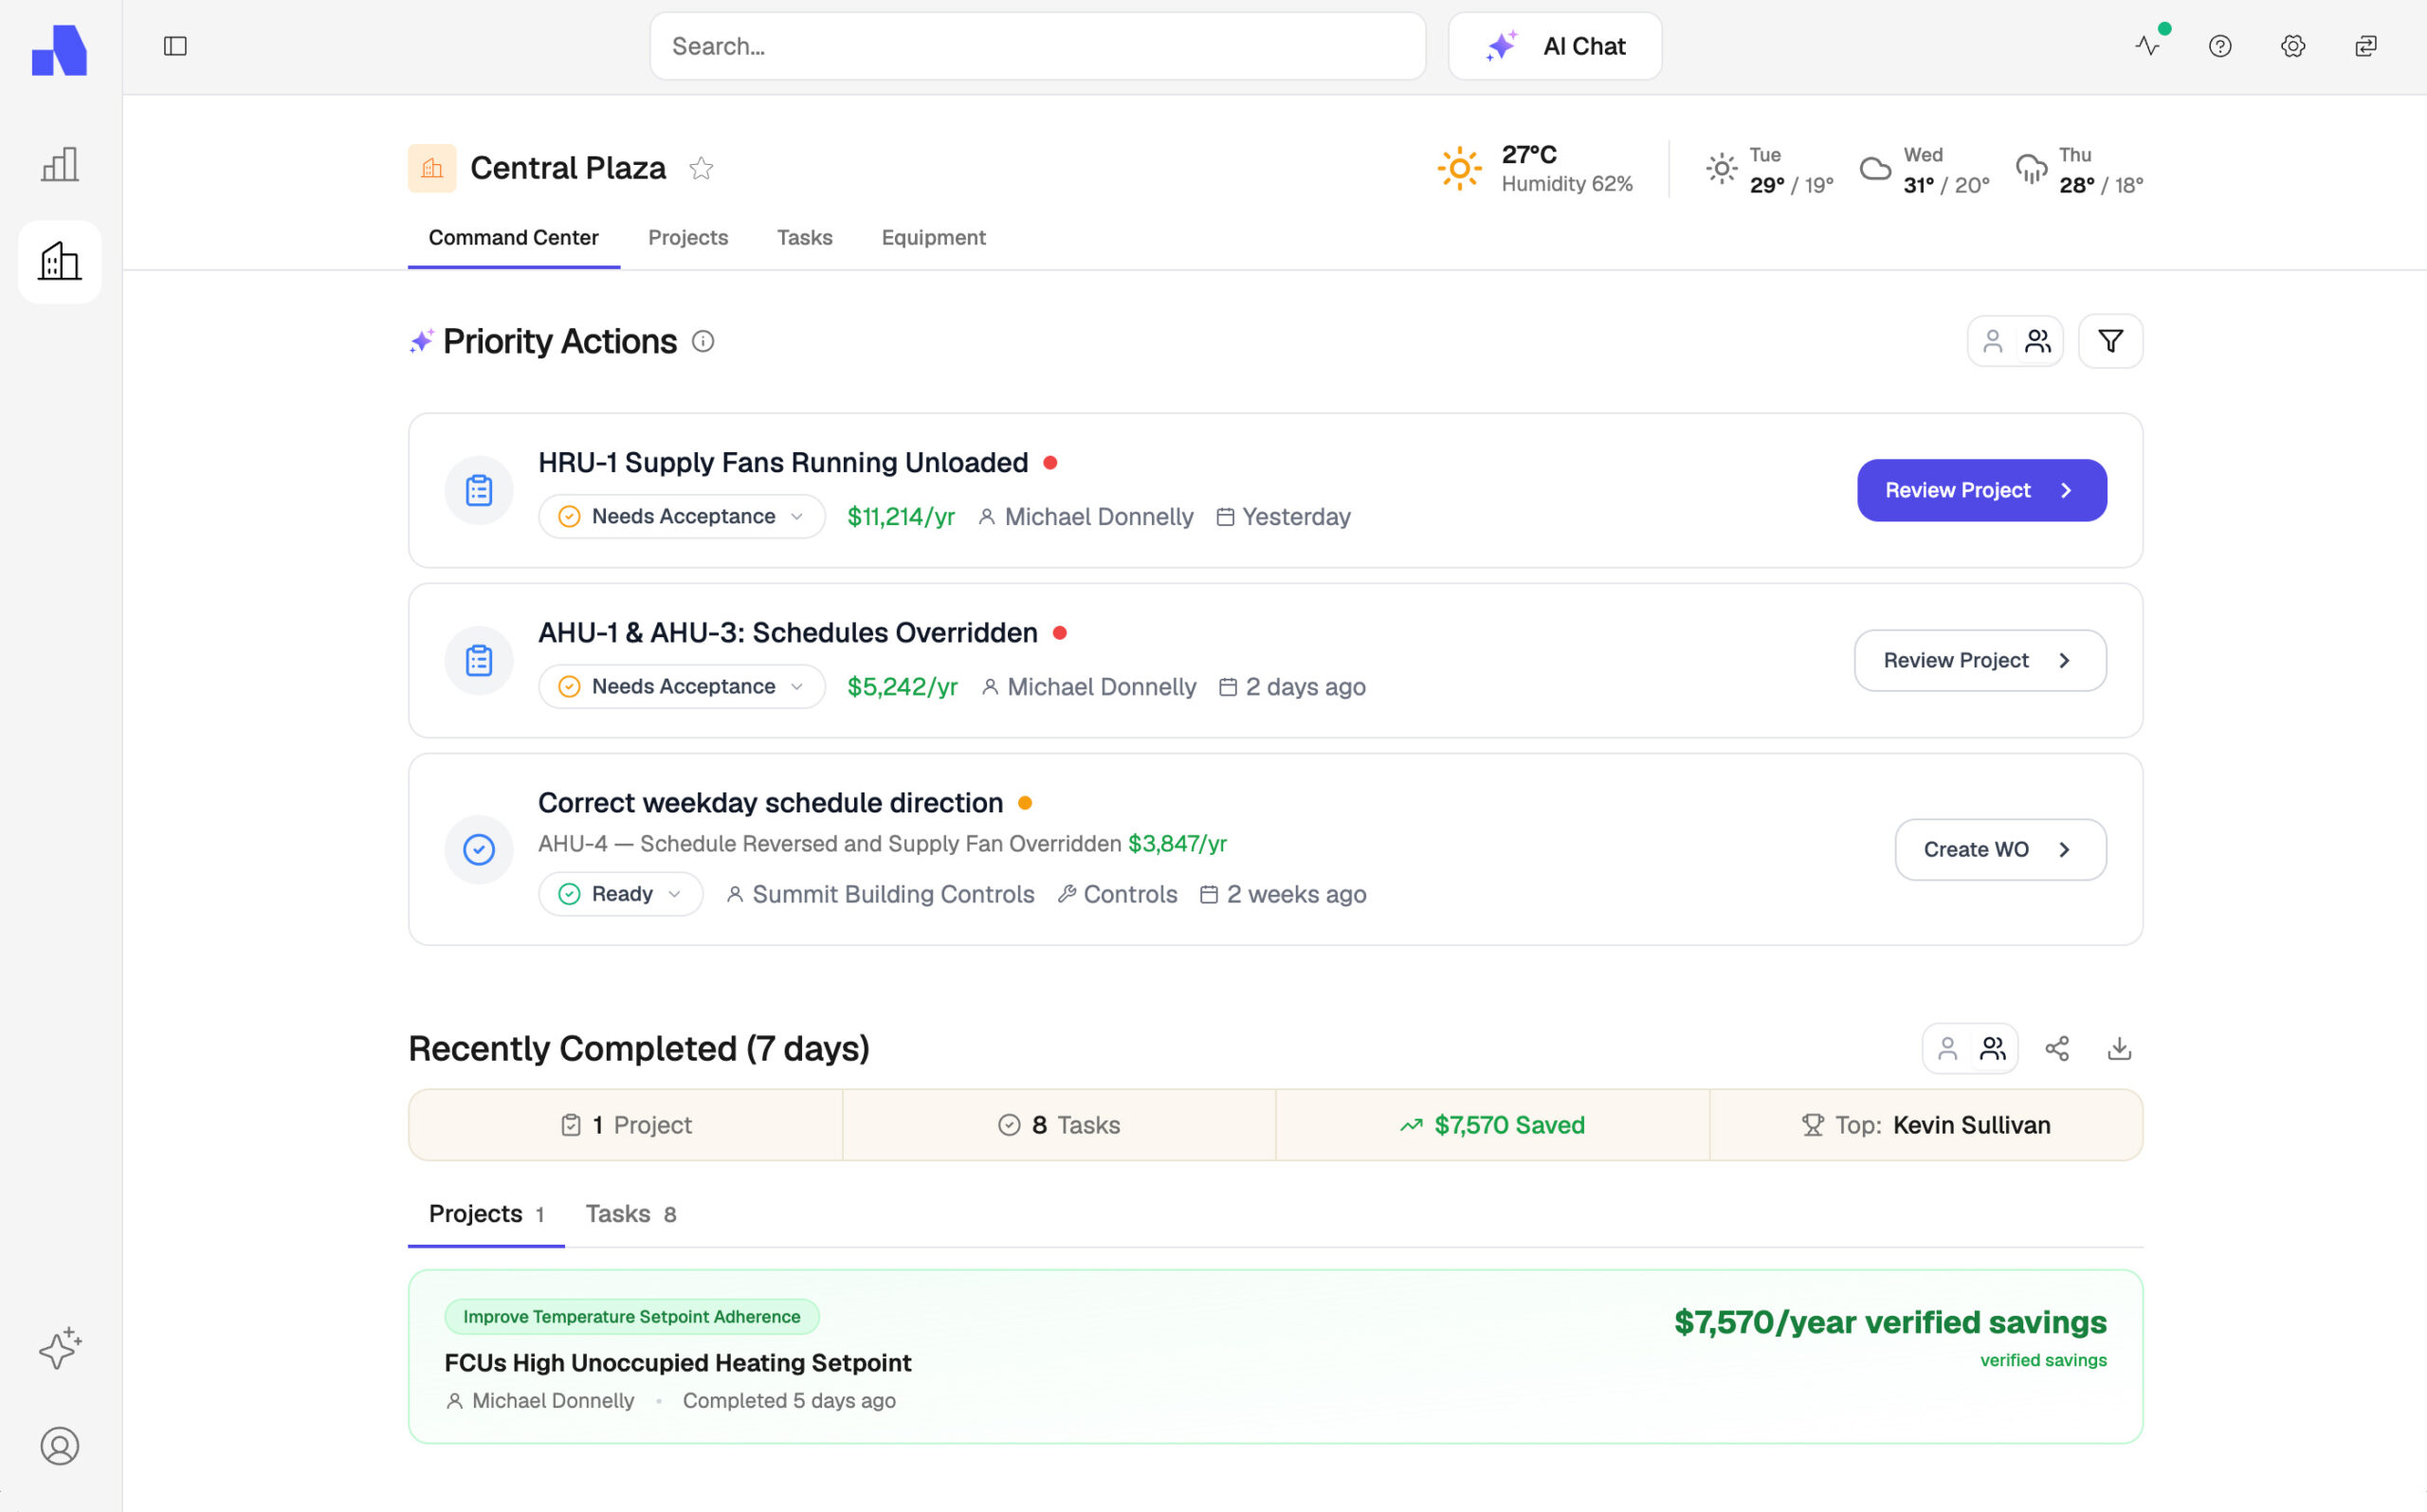This screenshot has height=1512, width=2427.
Task: Share the Recently Completed summary
Action: 2057,1048
